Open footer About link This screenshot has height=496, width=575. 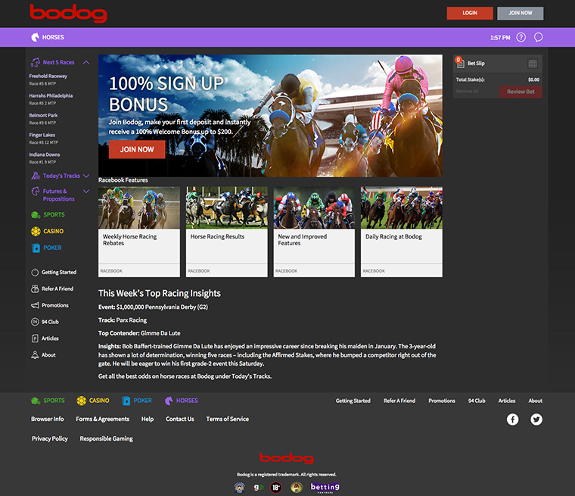535,401
